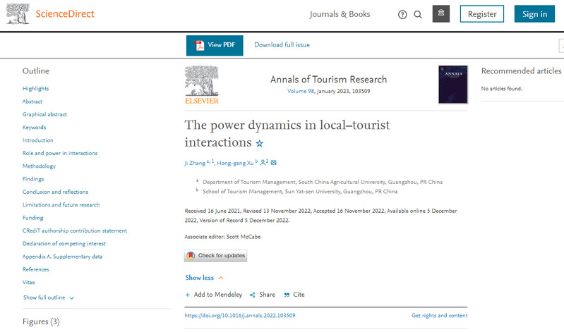
Task: Open Journals & Books menu
Action: [340, 15]
